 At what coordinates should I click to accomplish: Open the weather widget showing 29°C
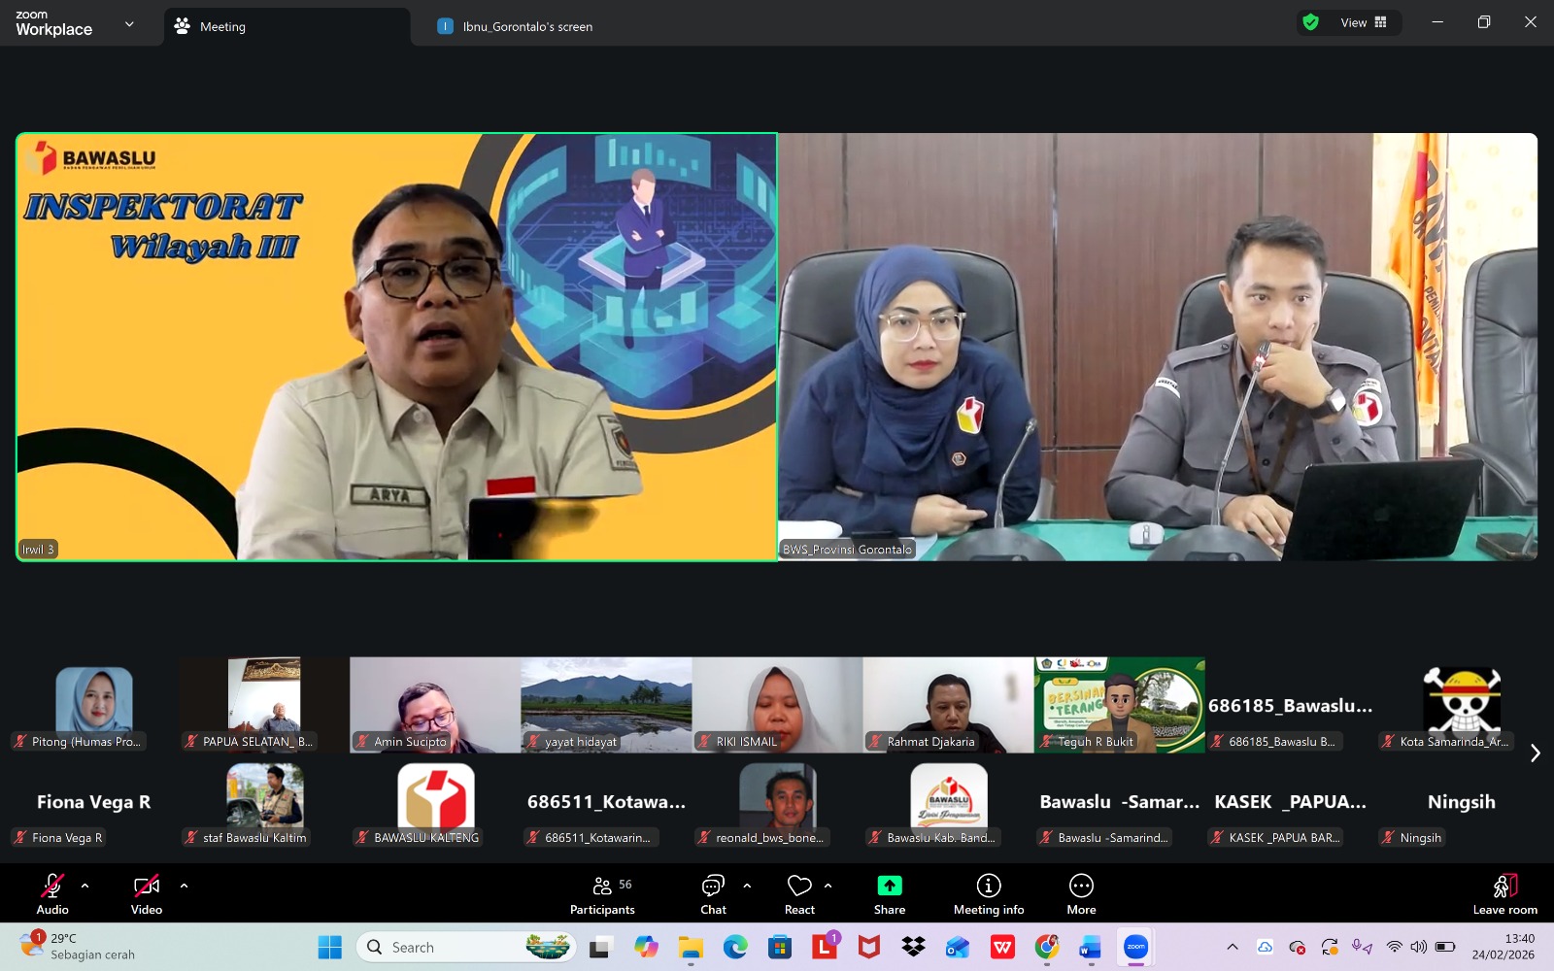[78, 947]
